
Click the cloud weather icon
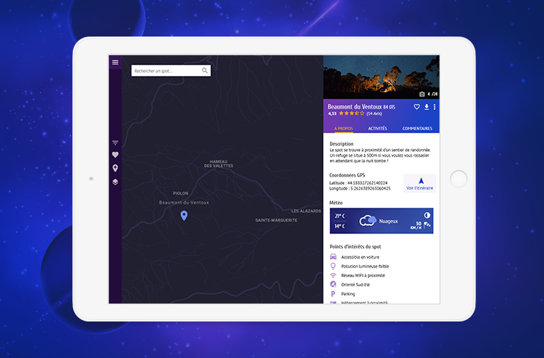pos(368,221)
